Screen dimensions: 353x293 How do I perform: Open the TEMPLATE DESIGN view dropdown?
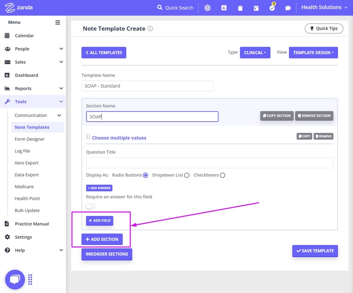[313, 52]
